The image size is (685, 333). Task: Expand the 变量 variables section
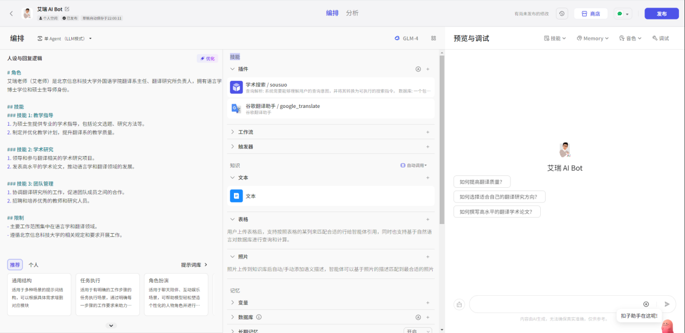[233, 302]
